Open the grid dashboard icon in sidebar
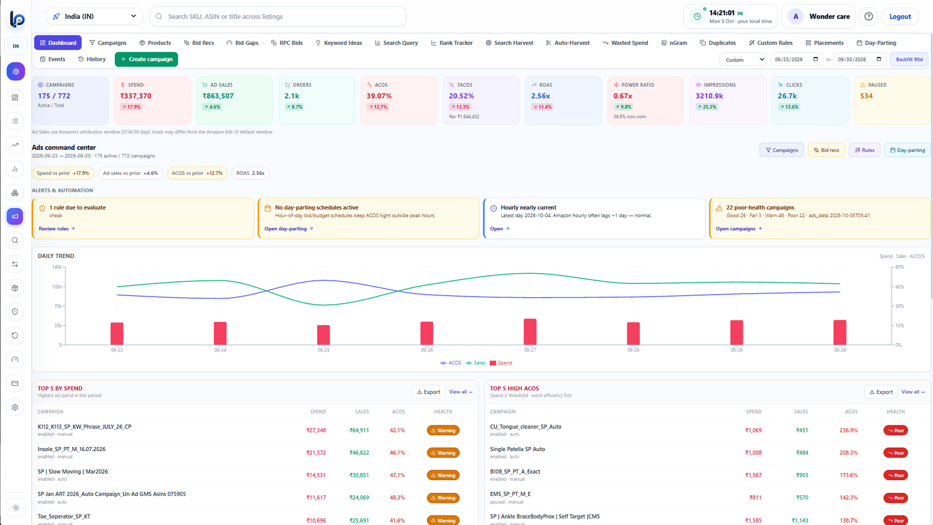This screenshot has width=933, height=525. point(15,97)
